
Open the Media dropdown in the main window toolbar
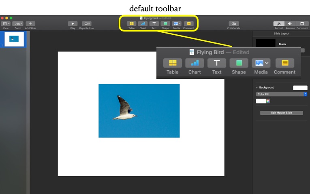[x=177, y=24]
